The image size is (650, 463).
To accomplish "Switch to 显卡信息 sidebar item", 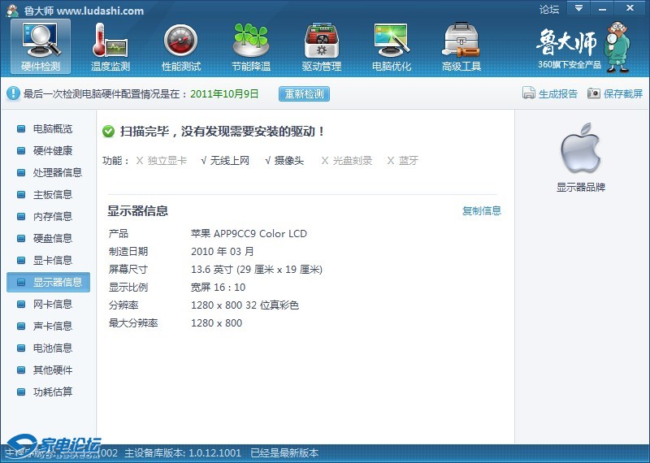I will (52, 261).
